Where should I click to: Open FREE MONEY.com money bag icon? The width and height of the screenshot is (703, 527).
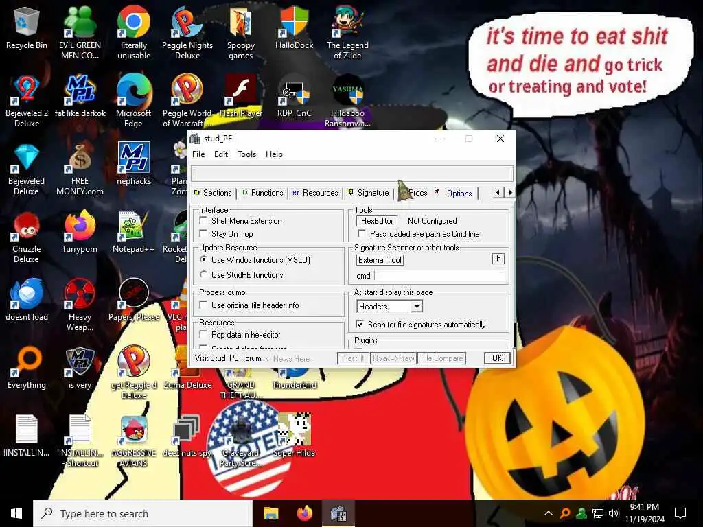[x=80, y=169]
